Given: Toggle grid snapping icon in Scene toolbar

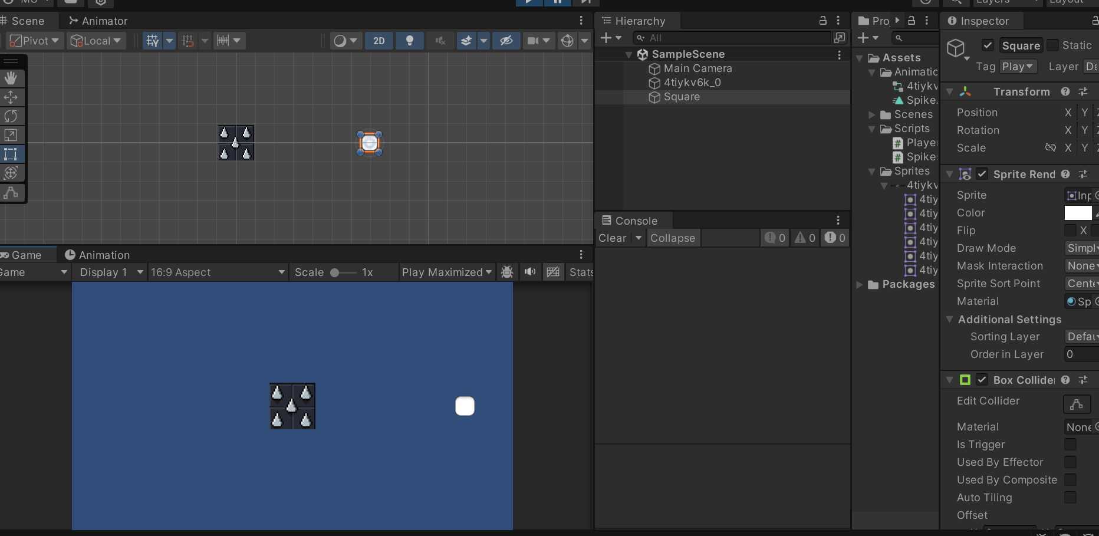Looking at the screenshot, I should pyautogui.click(x=153, y=41).
